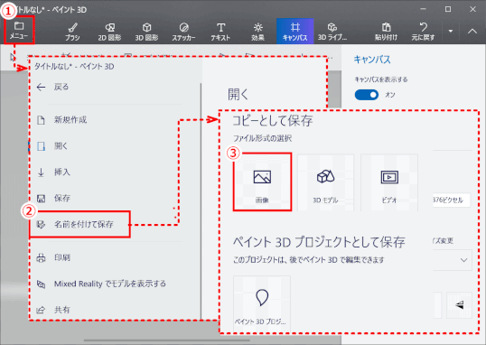
Task: Click the flip icon in the canvas panel
Action: coord(459,305)
